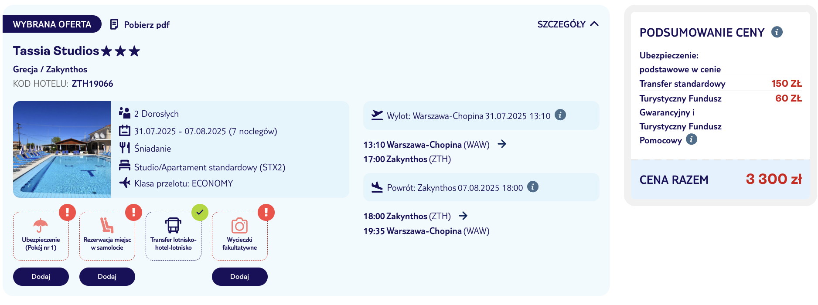Click info icon beside Powrót Zakynthos
Screen dimensions: 818x305
533,187
